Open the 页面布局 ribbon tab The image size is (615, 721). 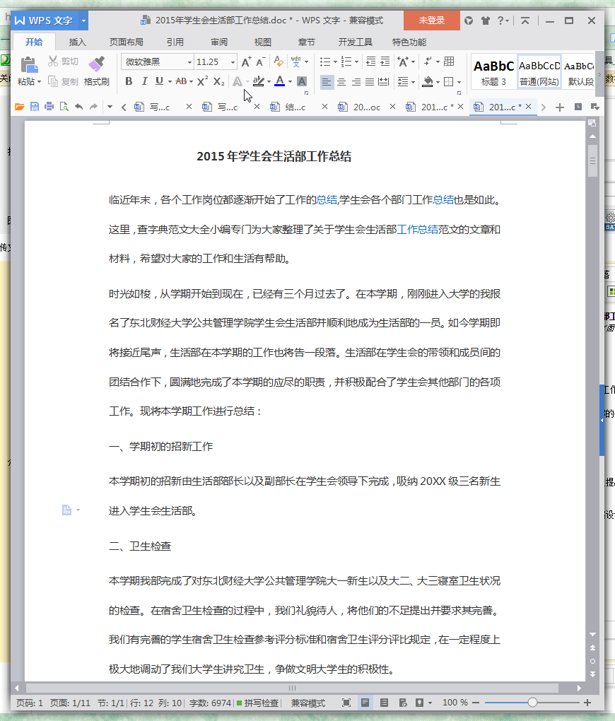pyautogui.click(x=126, y=42)
